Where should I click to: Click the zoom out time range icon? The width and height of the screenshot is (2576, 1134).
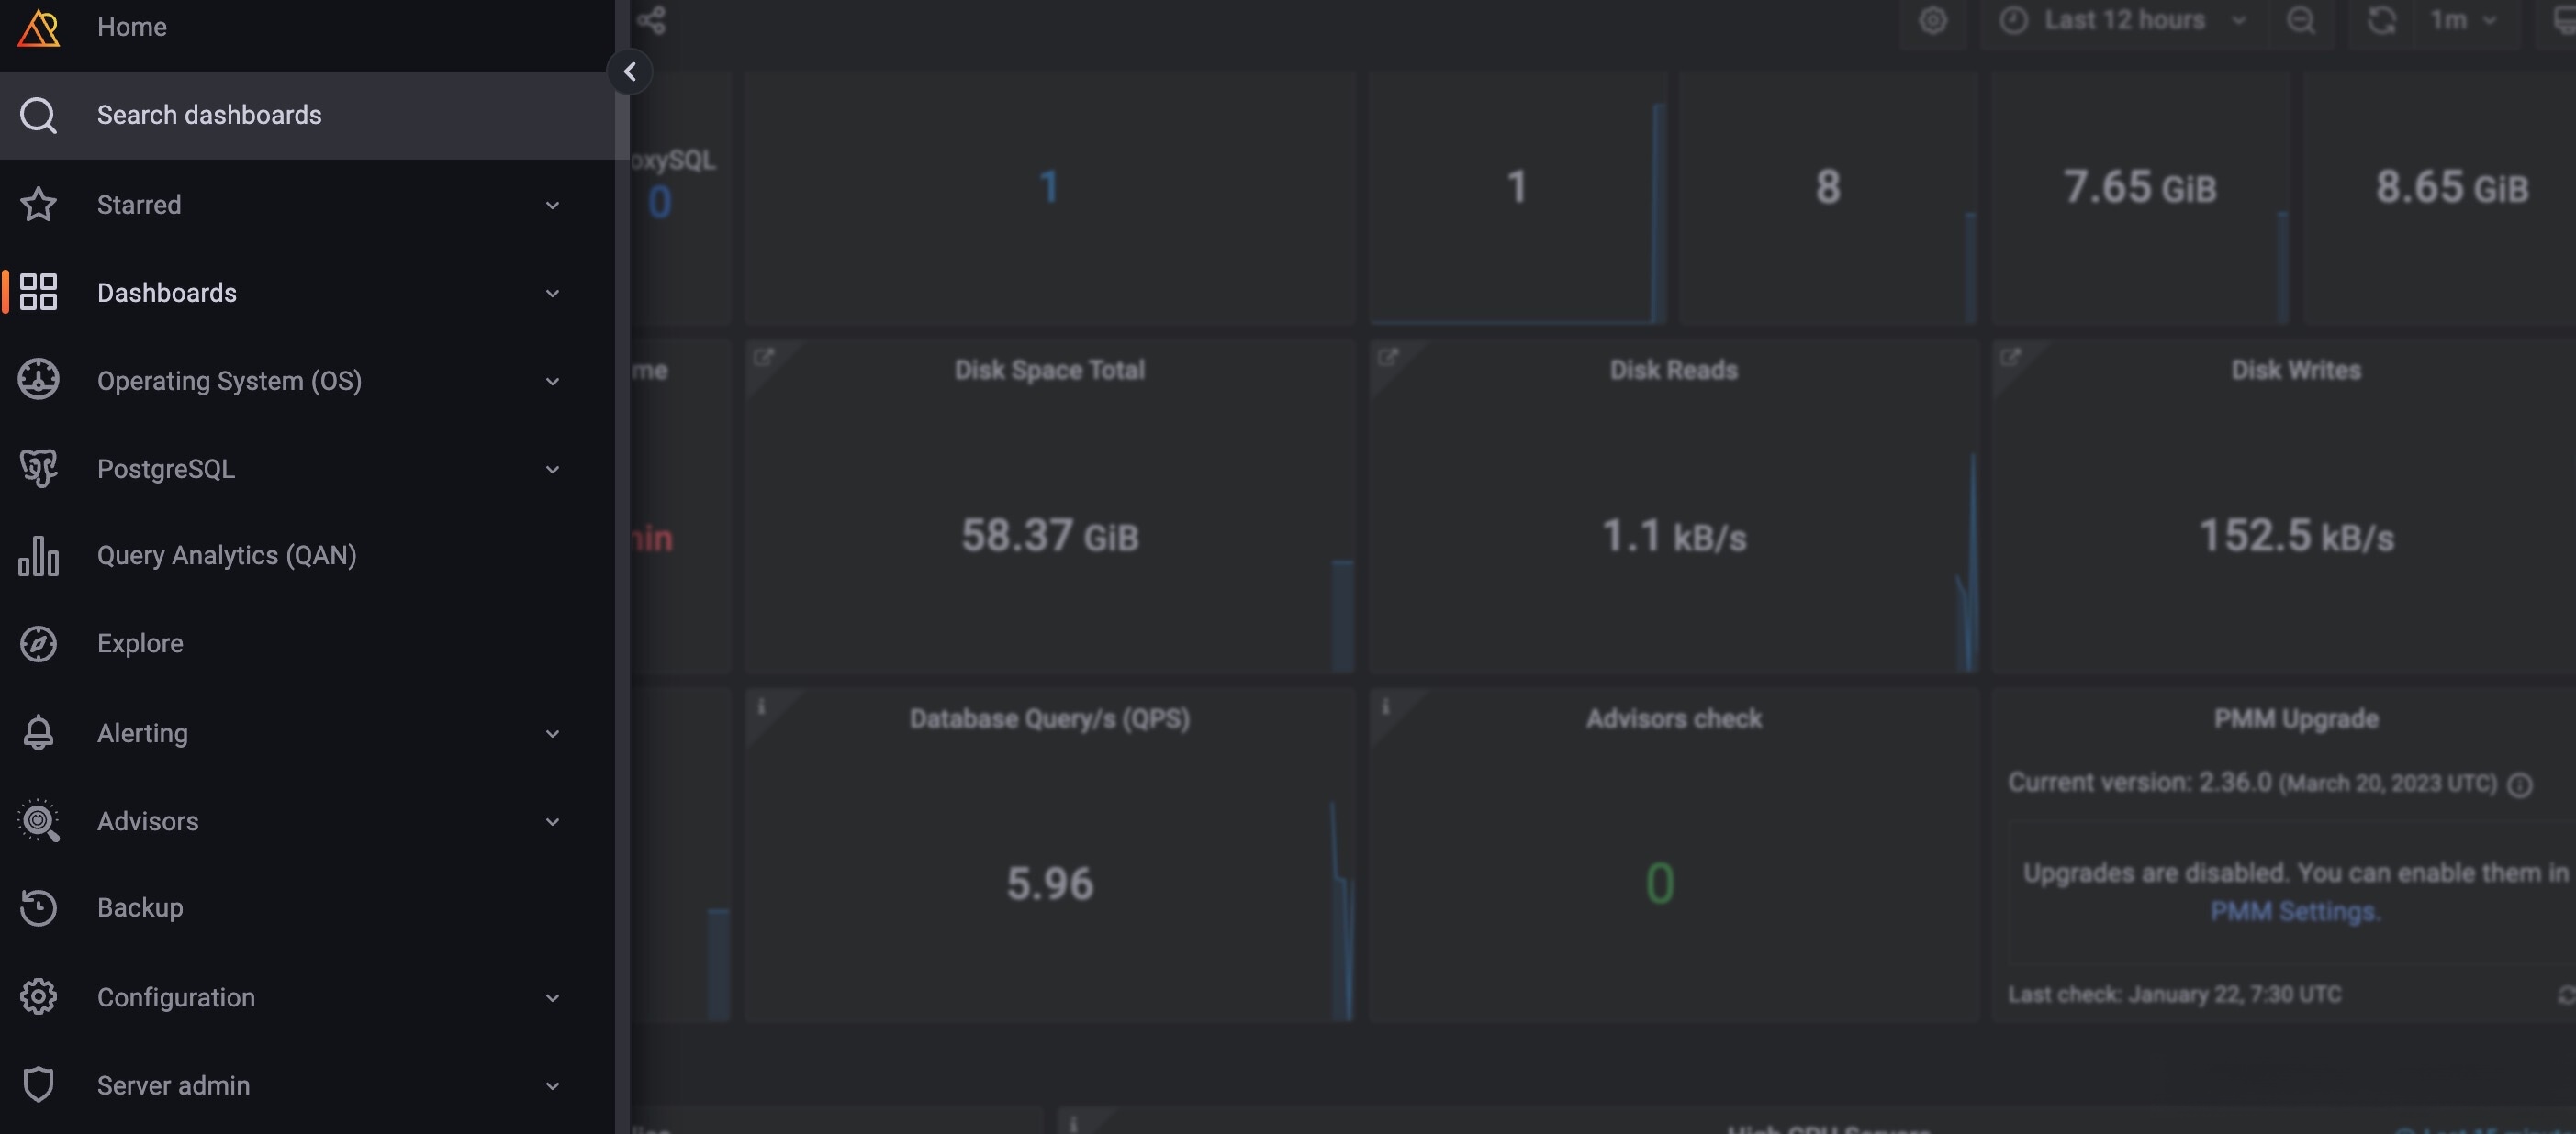[2300, 20]
